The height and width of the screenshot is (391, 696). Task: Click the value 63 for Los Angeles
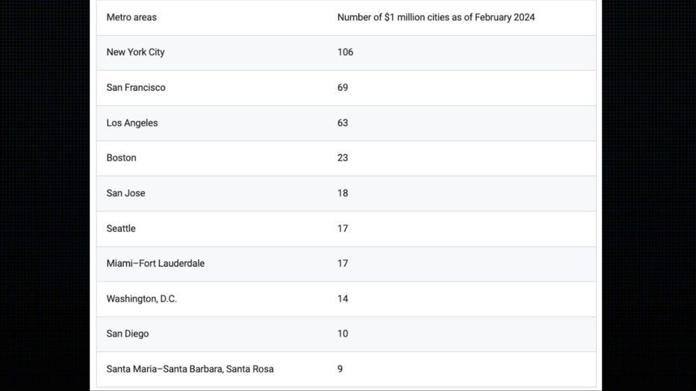pos(343,122)
